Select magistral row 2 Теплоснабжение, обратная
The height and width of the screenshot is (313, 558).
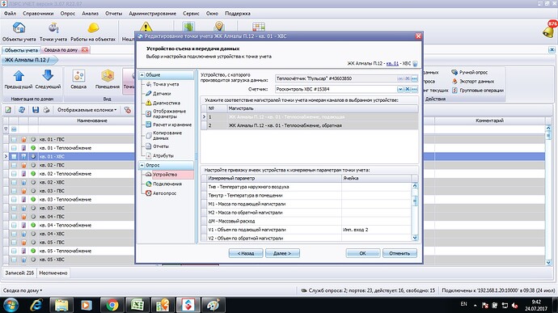310,125
